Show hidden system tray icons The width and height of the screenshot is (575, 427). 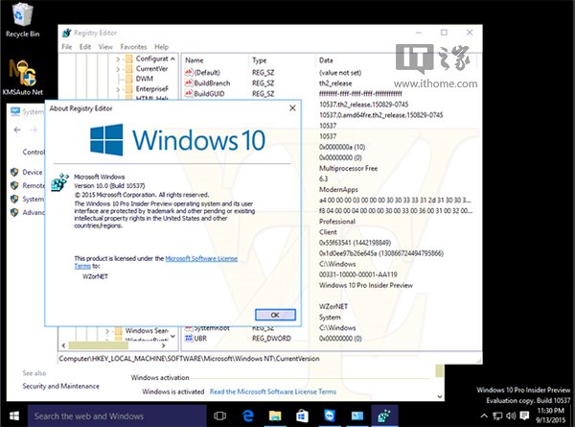pos(484,415)
